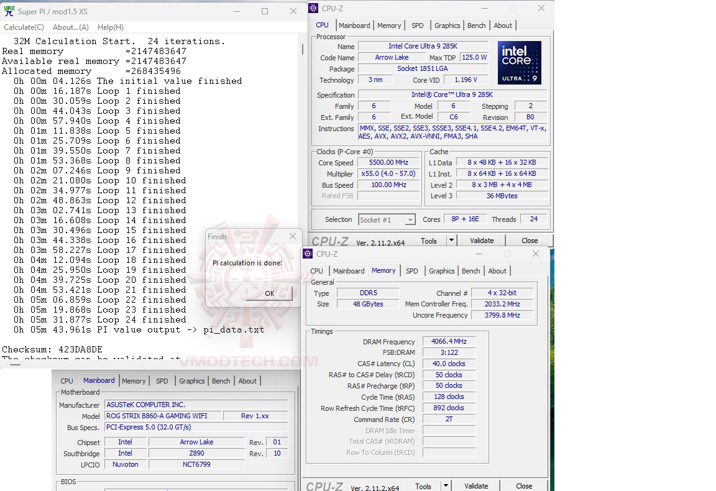Maximize the Super PI window
The width and height of the screenshot is (716, 491).
tap(265, 11)
